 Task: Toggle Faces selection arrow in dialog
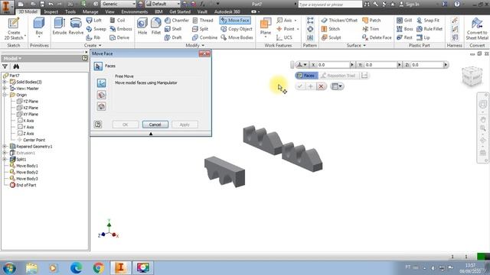pos(98,66)
